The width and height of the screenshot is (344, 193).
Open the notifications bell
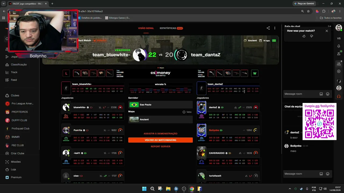339,46
